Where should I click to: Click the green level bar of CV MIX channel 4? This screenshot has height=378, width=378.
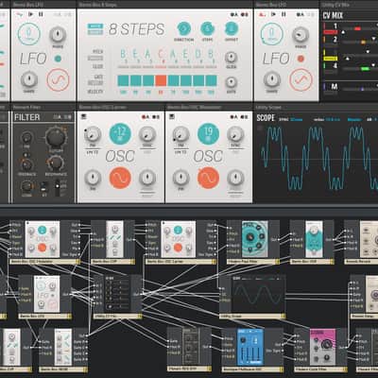365,68
